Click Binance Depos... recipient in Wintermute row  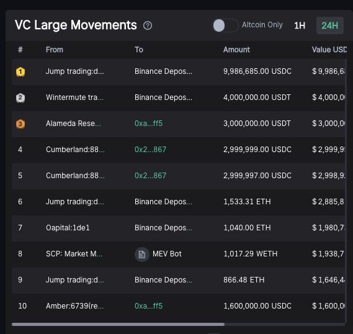pyautogui.click(x=163, y=97)
